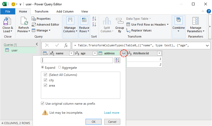Open the Quick Access Toolbar customize dropdown
Image resolution: width=212 pixels, height=126 pixels.
(20, 5)
